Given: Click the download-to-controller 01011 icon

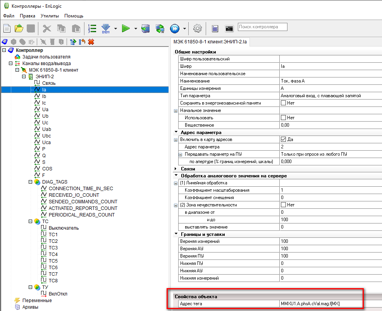Looking at the screenshot, I should click(106, 28).
